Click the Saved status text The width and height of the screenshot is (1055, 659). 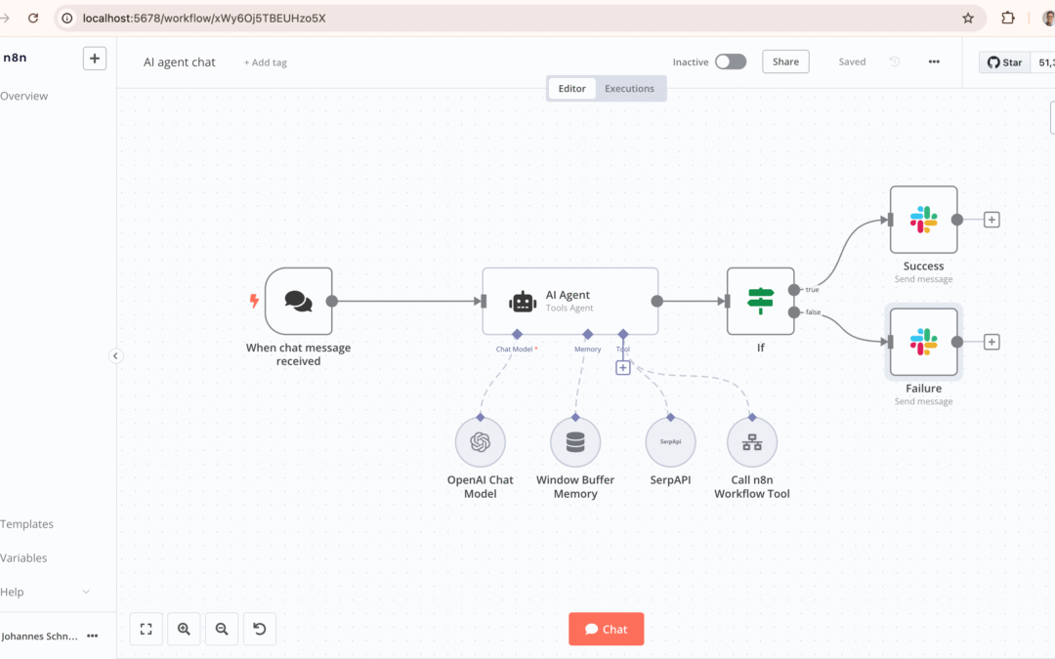pos(852,62)
